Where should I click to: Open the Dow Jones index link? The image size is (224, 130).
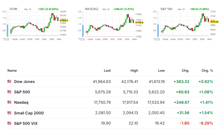pyautogui.click(x=24, y=82)
